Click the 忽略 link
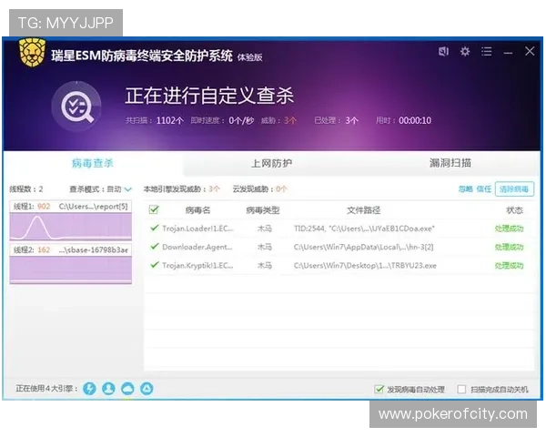Image resolution: width=546 pixels, height=437 pixels. pos(466,189)
